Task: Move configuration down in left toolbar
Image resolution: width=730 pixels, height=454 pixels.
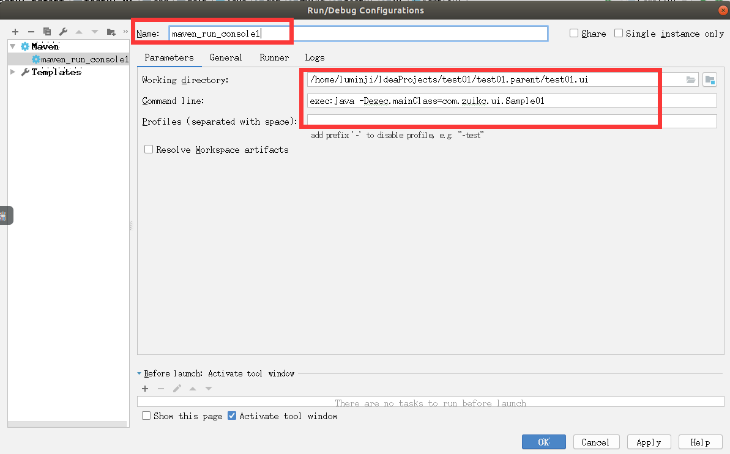Action: (95, 32)
